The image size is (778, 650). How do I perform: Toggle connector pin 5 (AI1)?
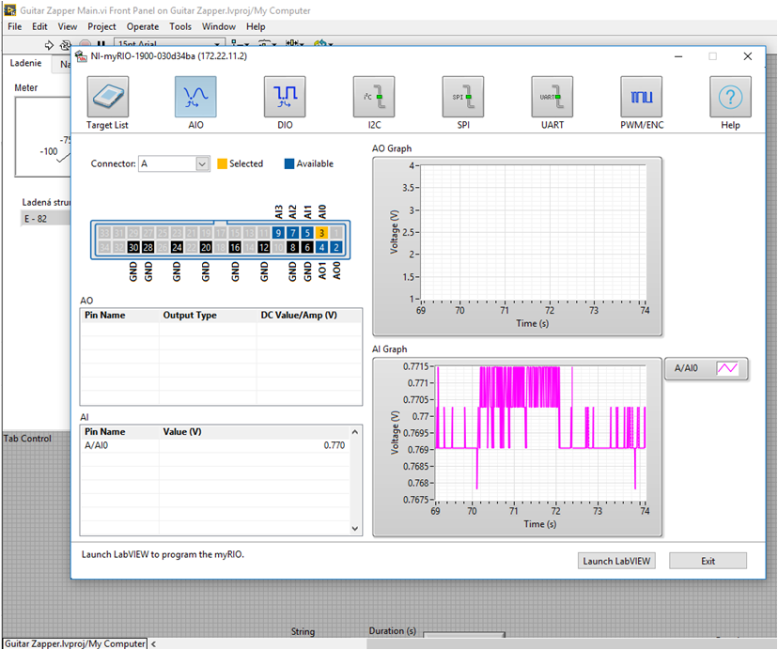[x=307, y=233]
